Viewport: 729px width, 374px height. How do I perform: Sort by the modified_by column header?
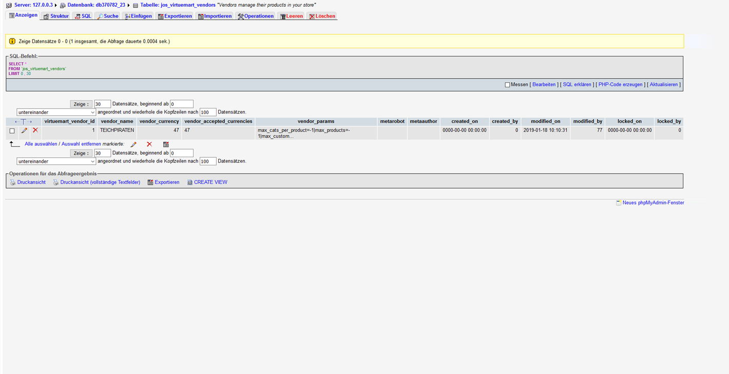point(588,122)
